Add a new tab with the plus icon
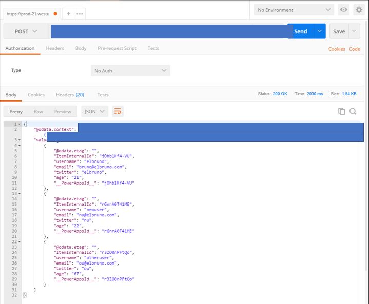 point(68,14)
